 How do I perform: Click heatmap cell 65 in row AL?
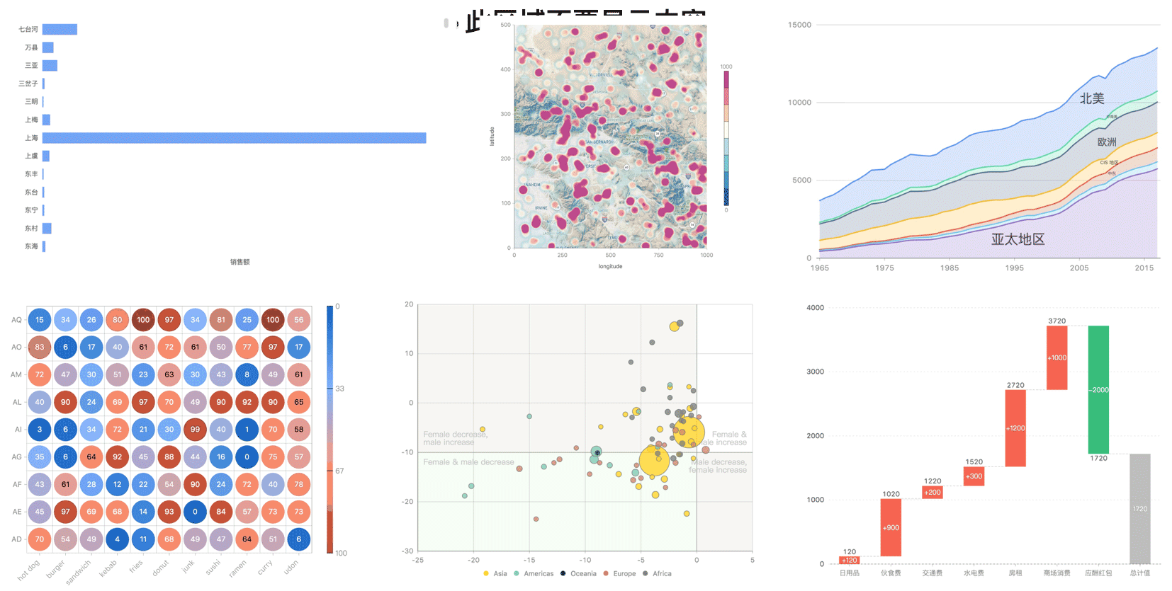[299, 402]
